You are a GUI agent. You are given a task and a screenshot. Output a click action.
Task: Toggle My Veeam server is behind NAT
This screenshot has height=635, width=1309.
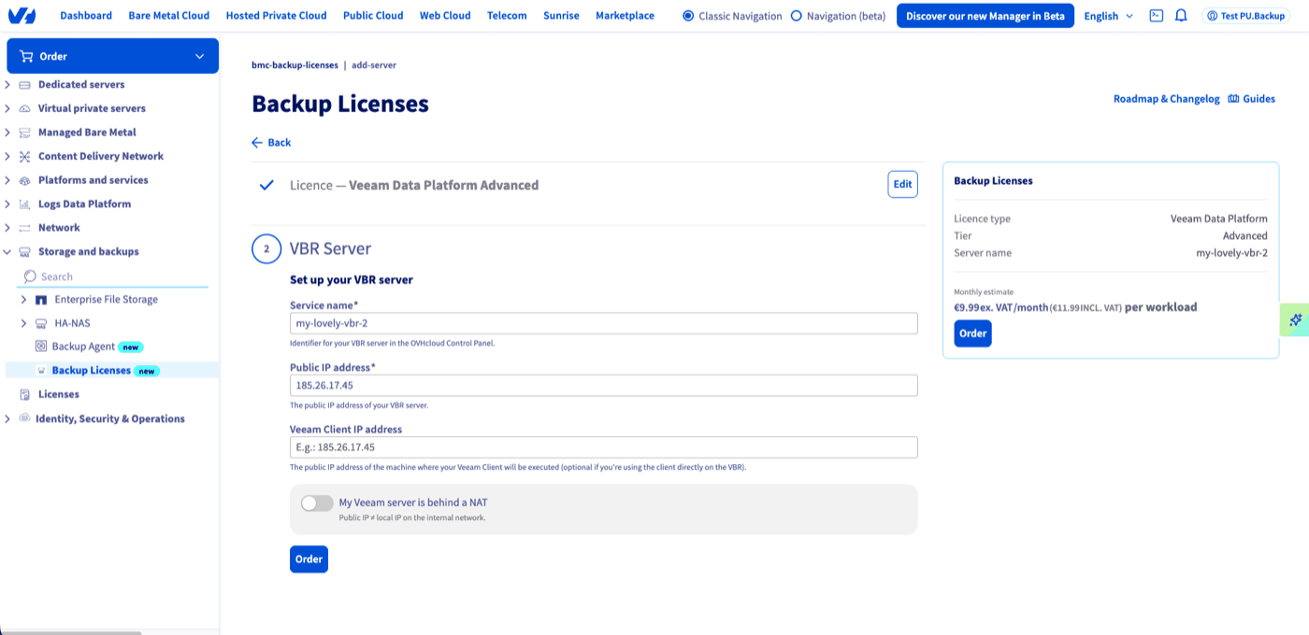[x=317, y=503]
